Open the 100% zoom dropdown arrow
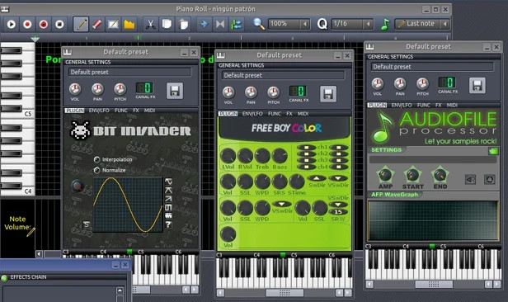 point(304,24)
